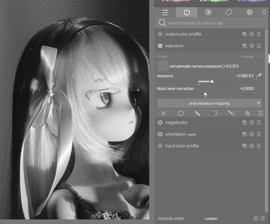Click the output color profile module header
The height and width of the screenshot is (224, 270).
click(x=183, y=34)
